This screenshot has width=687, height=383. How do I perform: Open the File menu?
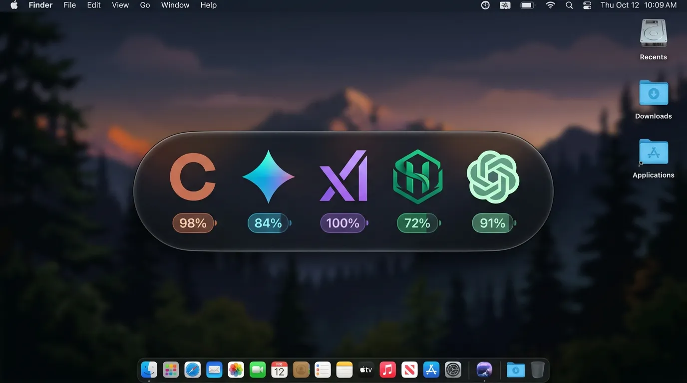coord(70,5)
